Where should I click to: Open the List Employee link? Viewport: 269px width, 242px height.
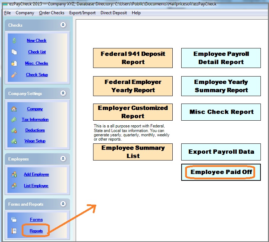[x=36, y=186]
